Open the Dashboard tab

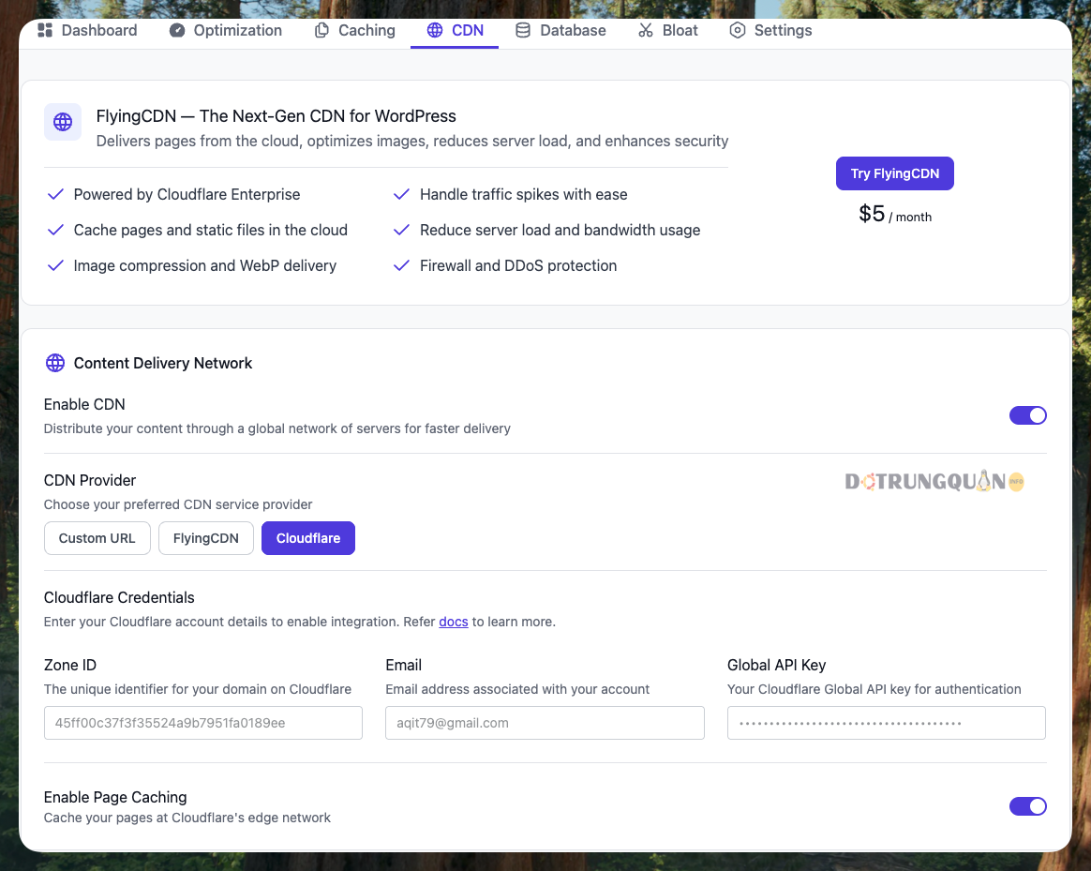tap(87, 30)
